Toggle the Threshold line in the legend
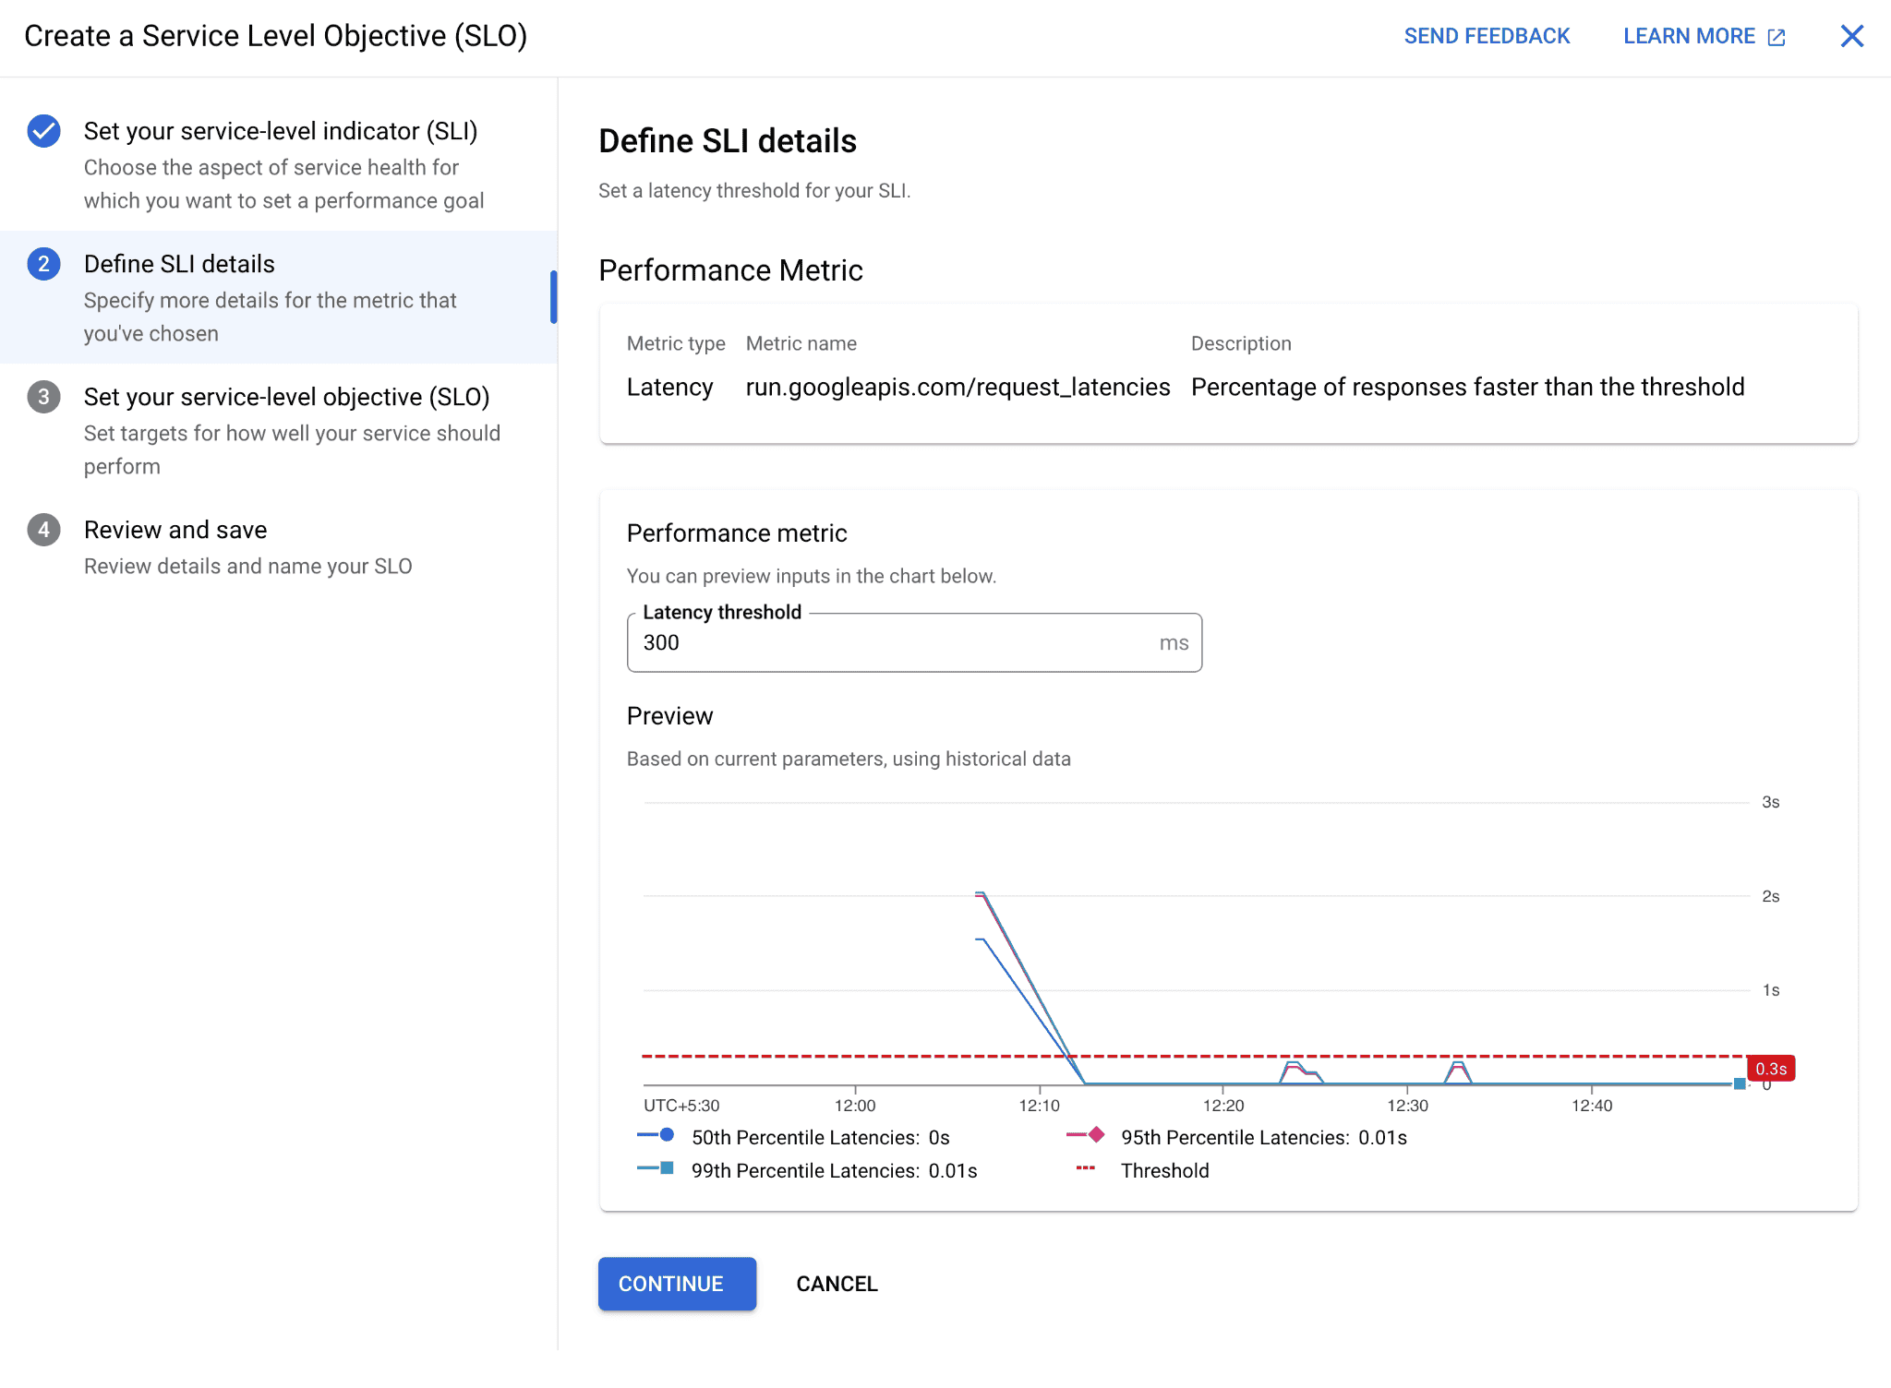The image size is (1891, 1388). pyautogui.click(x=1085, y=1170)
